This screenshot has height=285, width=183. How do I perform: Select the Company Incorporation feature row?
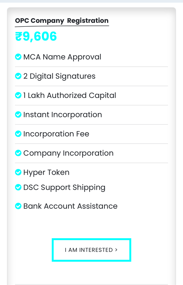68,153
